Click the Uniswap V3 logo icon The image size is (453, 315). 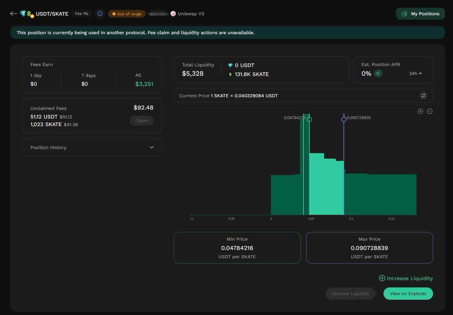pyautogui.click(x=173, y=14)
